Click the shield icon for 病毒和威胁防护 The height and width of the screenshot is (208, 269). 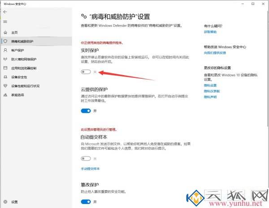(x=5, y=41)
